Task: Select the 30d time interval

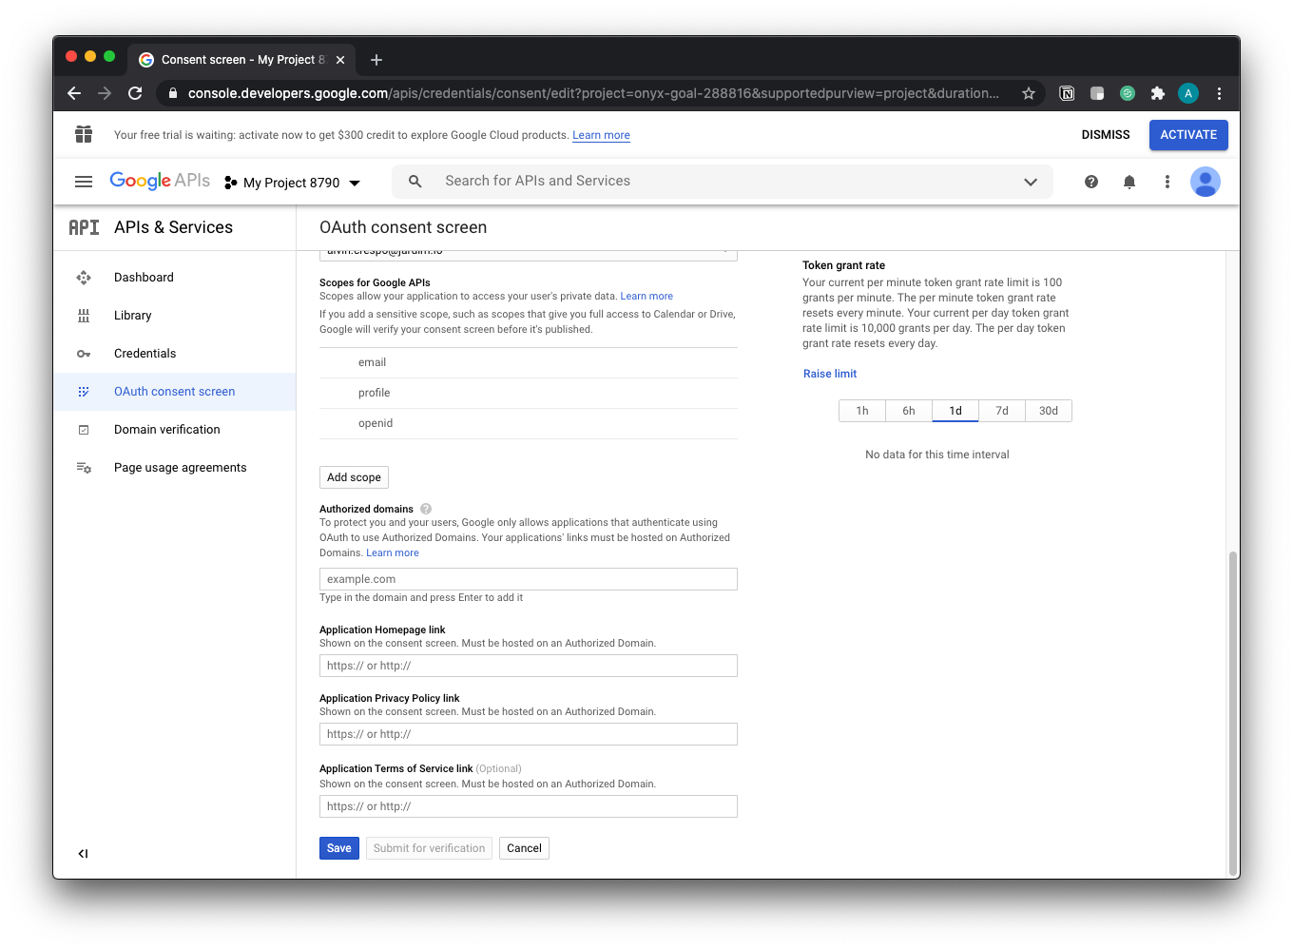Action: coord(1048,411)
